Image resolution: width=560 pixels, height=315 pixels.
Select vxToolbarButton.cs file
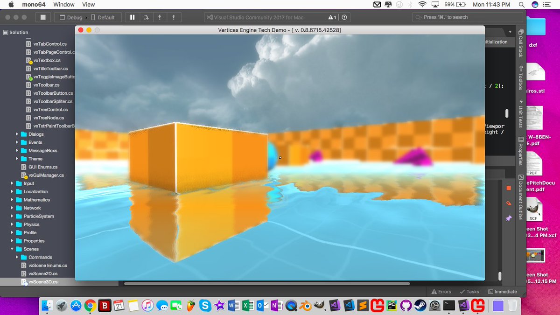[53, 93]
